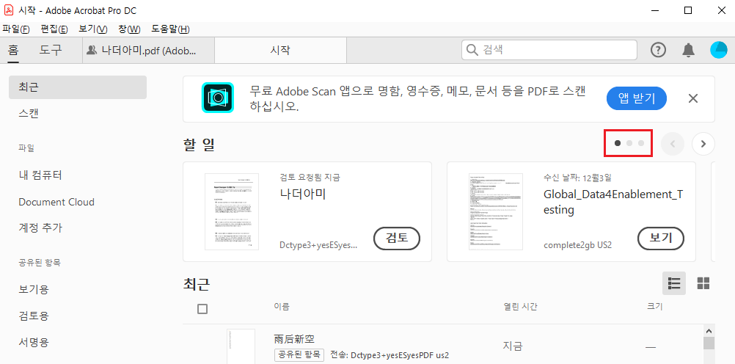Click the Global_Data4Enablement_Testing title
Screen dimensions: 735x364
point(613,202)
